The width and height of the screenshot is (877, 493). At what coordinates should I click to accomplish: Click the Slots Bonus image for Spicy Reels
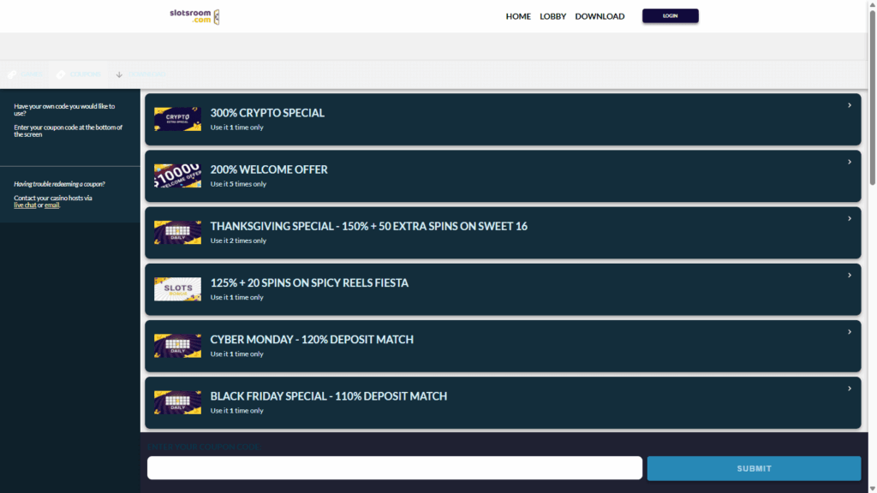point(177,289)
